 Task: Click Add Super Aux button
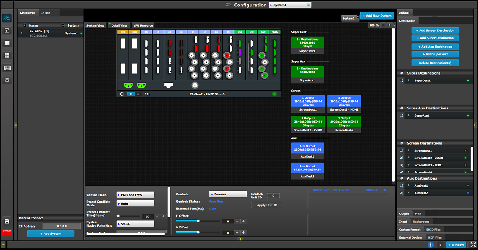pyautogui.click(x=435, y=54)
